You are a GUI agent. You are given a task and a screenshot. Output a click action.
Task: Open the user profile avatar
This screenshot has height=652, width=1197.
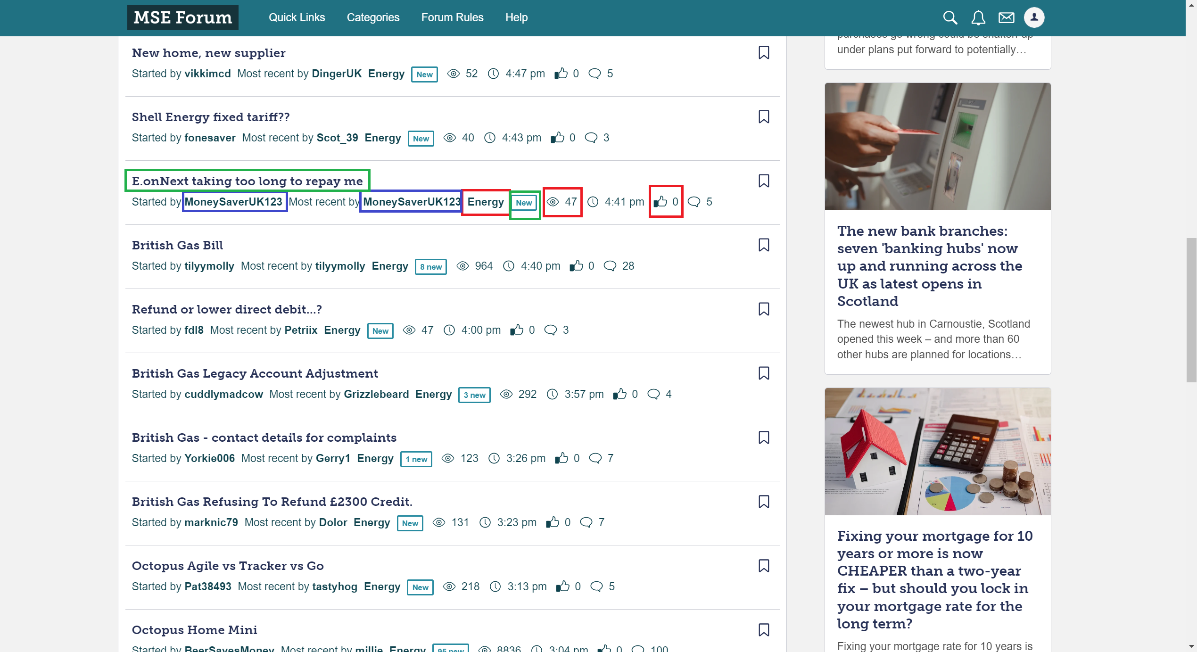1034,17
